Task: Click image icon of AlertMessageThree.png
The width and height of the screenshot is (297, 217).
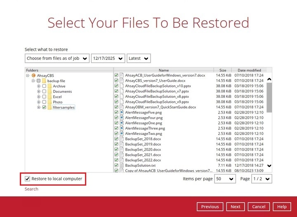Action: pyautogui.click(x=122, y=128)
